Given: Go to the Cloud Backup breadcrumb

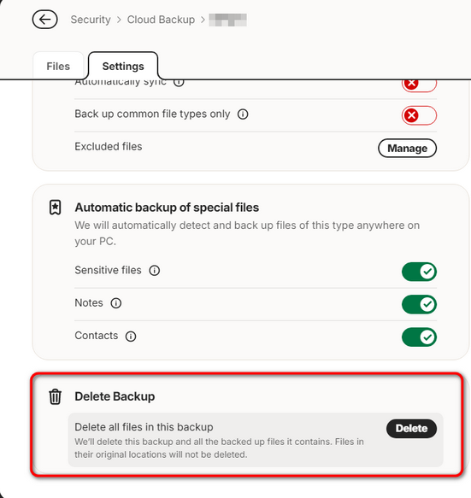Looking at the screenshot, I should click(x=161, y=20).
